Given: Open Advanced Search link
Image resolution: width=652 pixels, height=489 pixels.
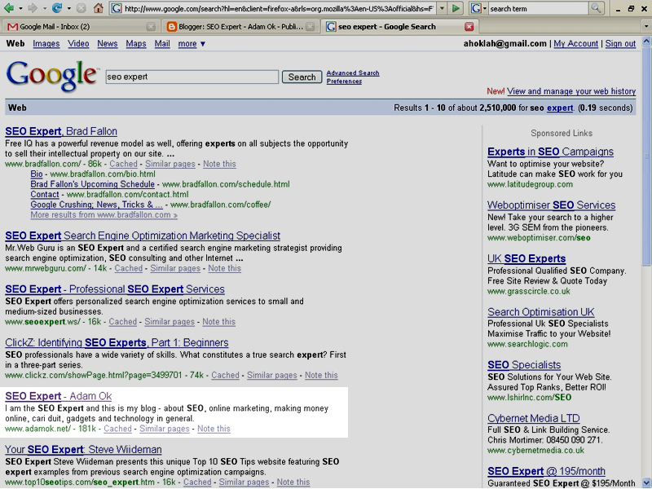Looking at the screenshot, I should [353, 73].
